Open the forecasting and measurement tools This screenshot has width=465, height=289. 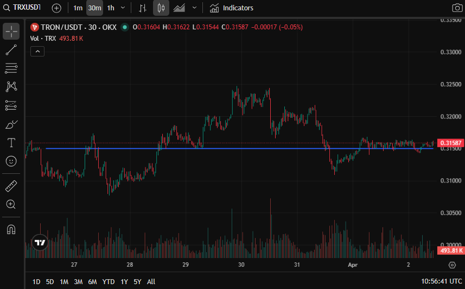11,105
